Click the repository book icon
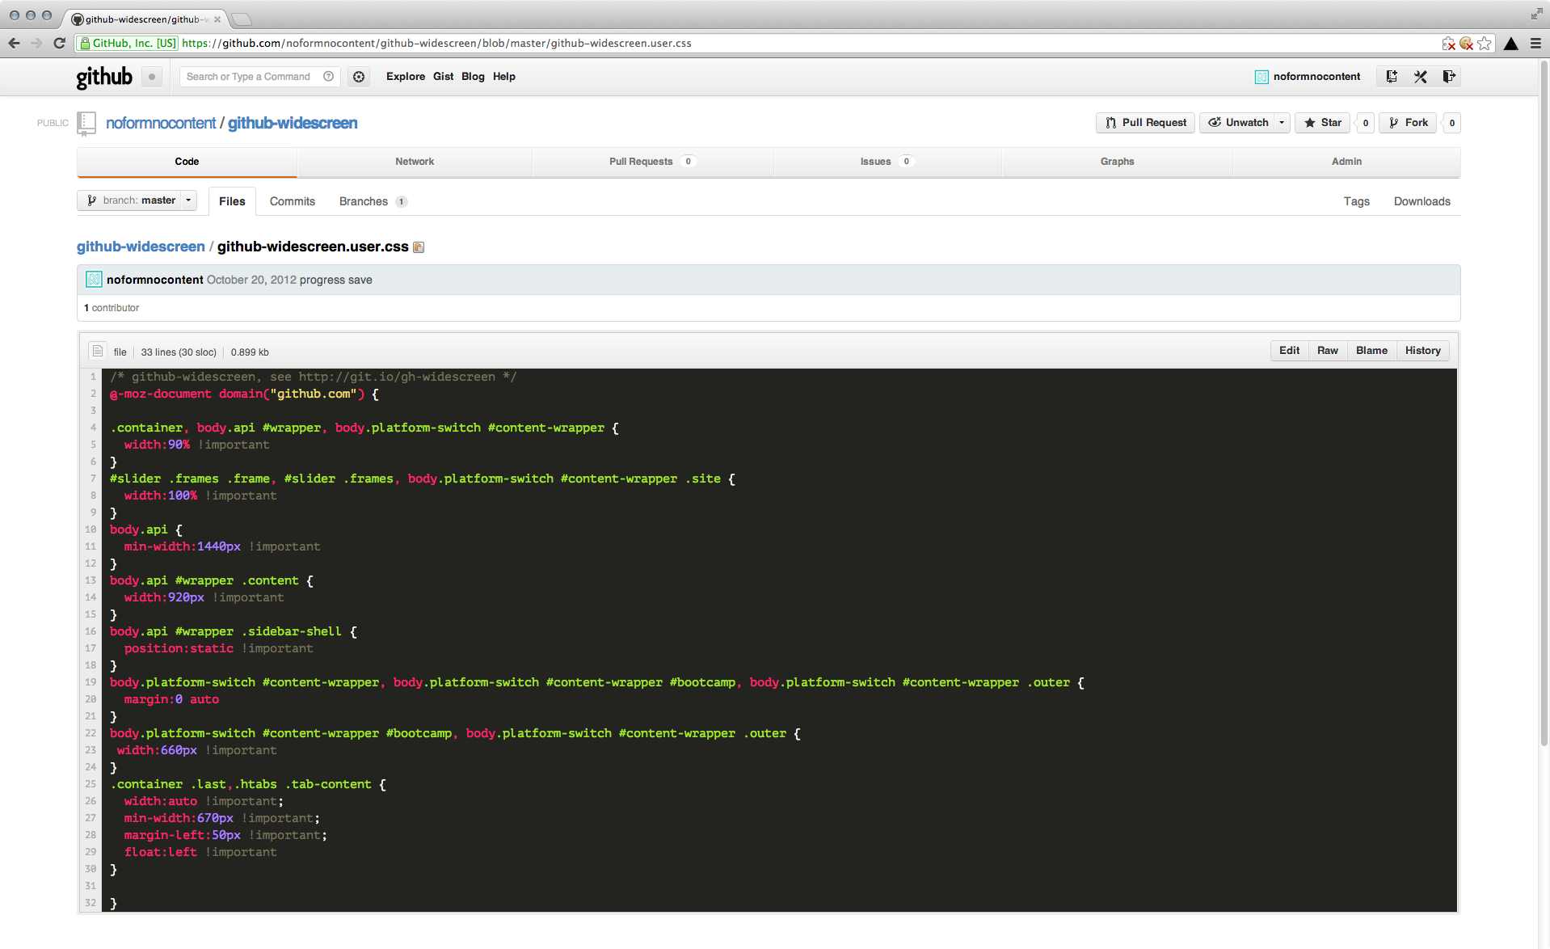Image resolution: width=1550 pixels, height=949 pixels. click(86, 123)
